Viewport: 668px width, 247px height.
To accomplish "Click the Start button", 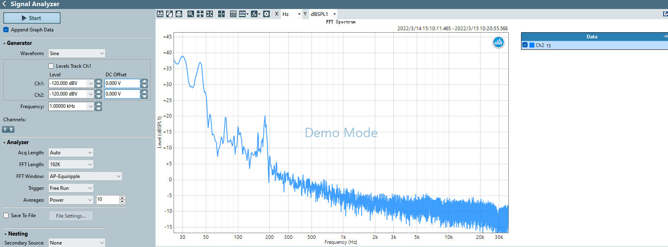I will pos(32,18).
